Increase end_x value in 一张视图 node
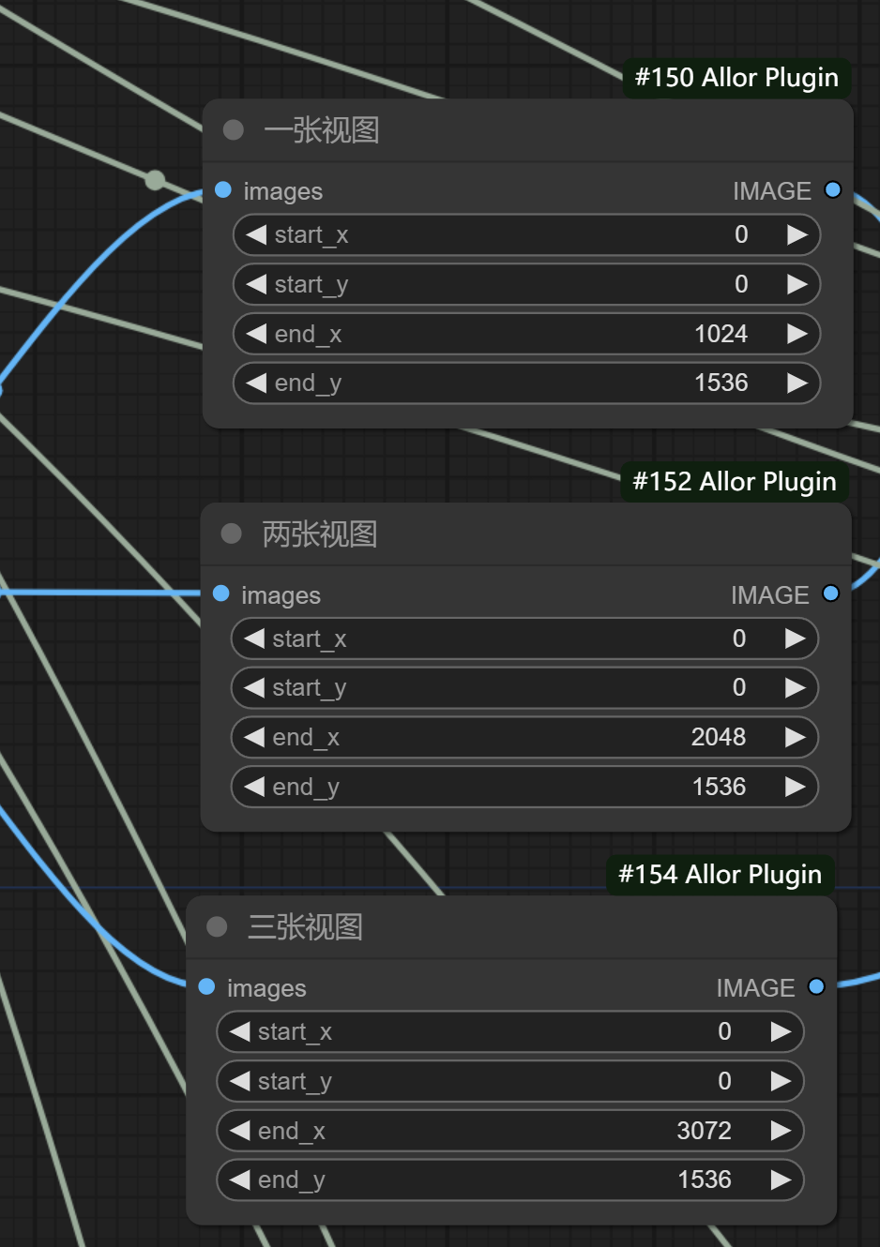This screenshot has width=880, height=1247. 797,334
